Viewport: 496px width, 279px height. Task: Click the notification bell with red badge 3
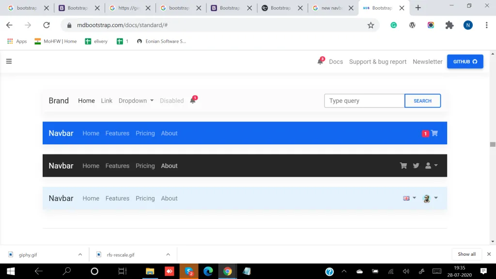(x=320, y=62)
